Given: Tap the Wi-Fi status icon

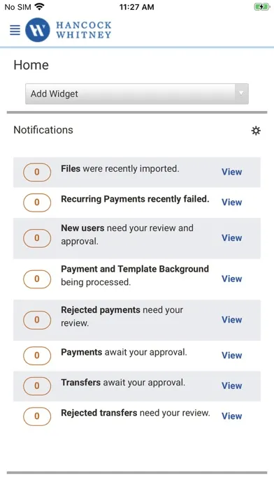Looking at the screenshot, I should pyautogui.click(x=39, y=6).
